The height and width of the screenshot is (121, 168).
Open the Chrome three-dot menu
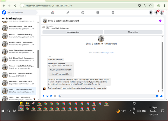click(x=164, y=6)
